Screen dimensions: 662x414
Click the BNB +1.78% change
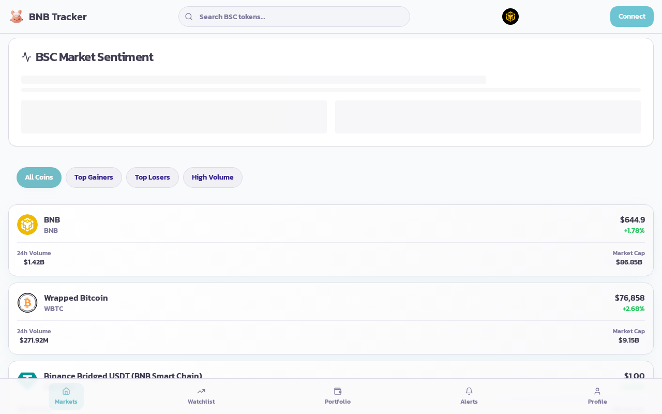[x=634, y=231]
